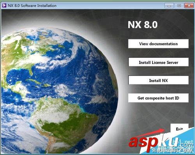Screen dimensions: 195x155
Task: Close the NX 8.0 Software Installation window
Action: point(189,5)
